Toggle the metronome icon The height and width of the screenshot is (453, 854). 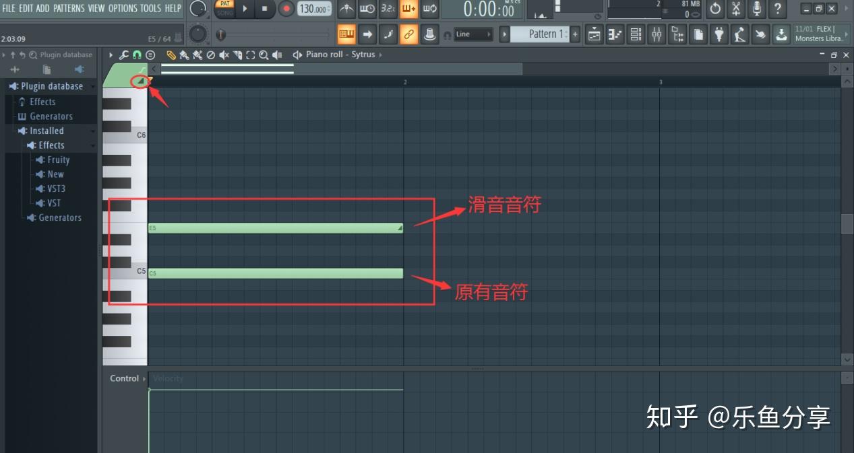(x=346, y=9)
